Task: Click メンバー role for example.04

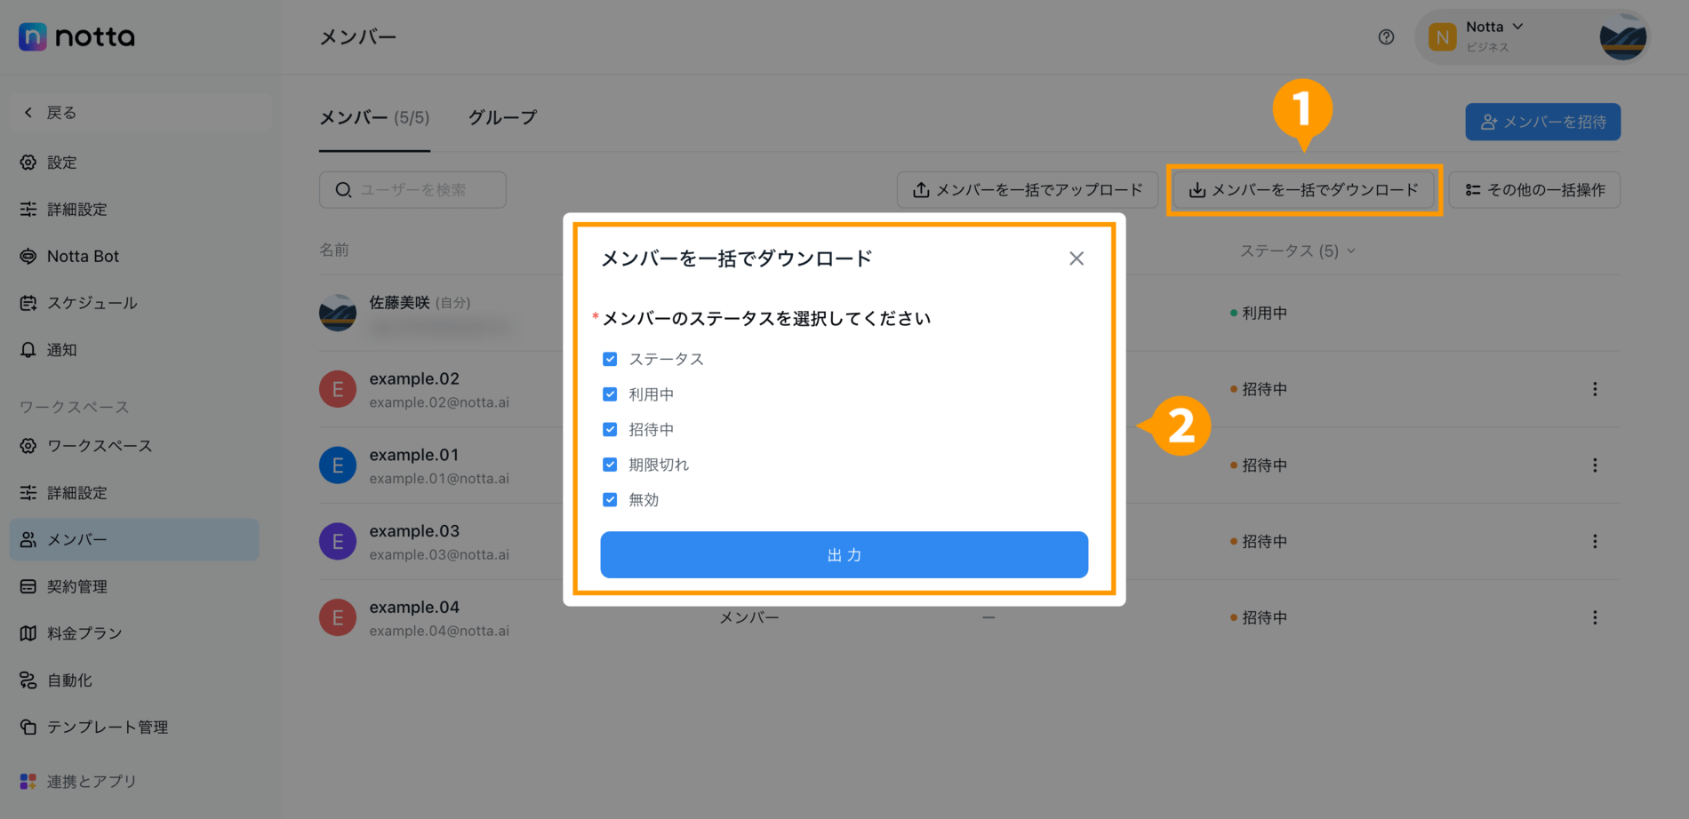Action: coord(748,617)
